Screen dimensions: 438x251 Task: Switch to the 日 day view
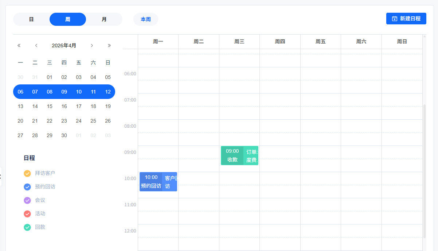click(31, 19)
